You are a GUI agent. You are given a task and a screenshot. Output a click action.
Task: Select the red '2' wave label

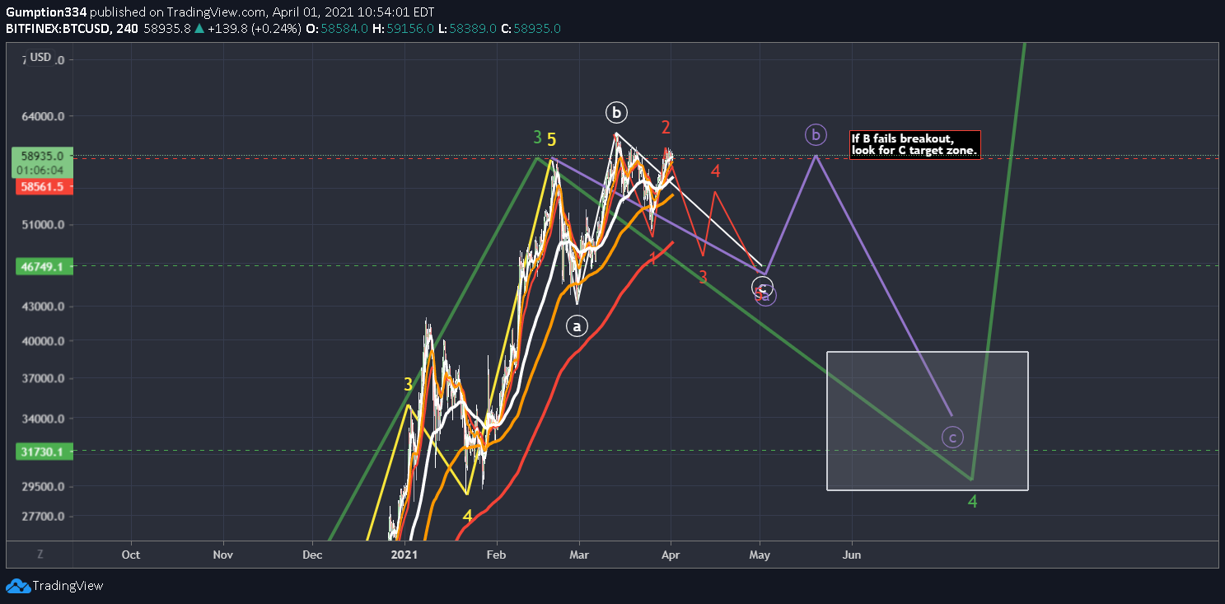pos(666,128)
